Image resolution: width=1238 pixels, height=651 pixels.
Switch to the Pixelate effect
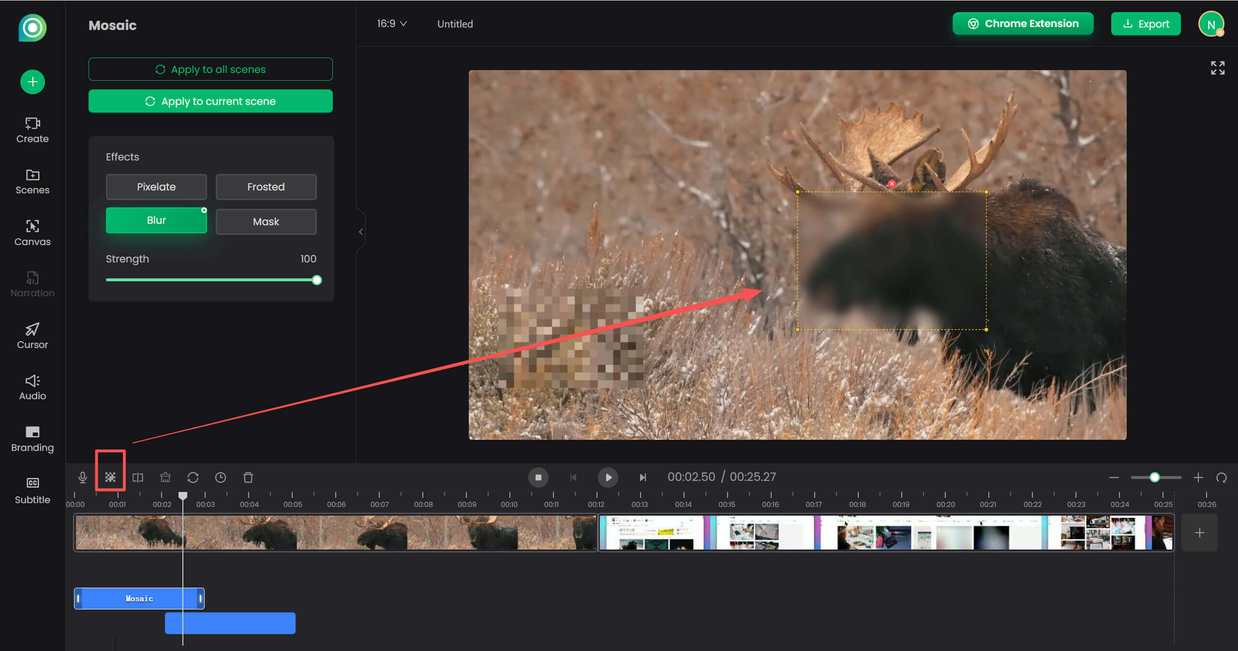[x=156, y=187]
